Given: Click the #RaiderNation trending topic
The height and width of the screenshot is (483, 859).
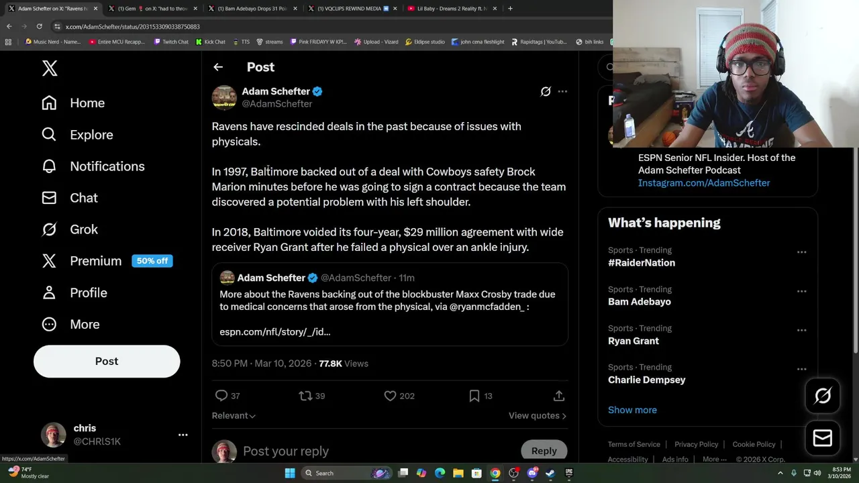Looking at the screenshot, I should (642, 263).
